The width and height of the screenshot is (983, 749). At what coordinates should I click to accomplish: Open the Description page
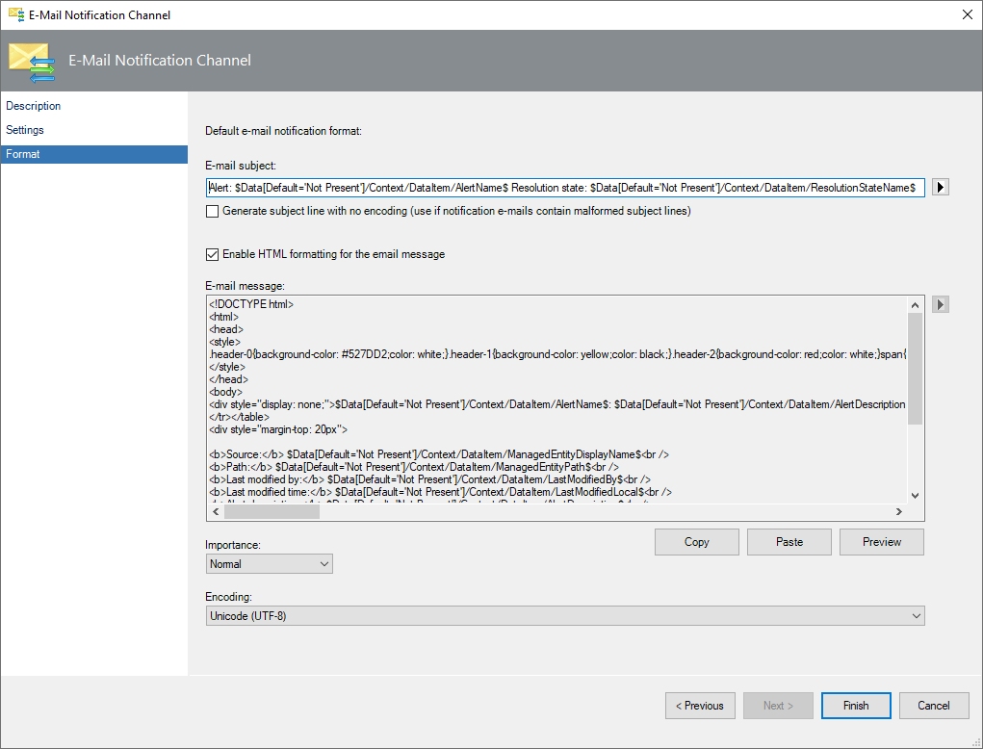click(33, 106)
